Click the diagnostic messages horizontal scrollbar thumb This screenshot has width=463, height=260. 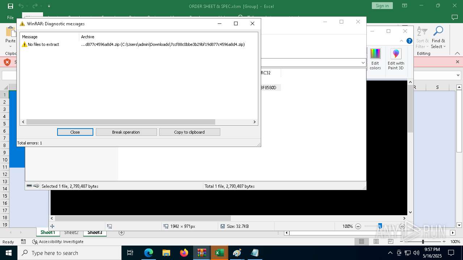coord(120,122)
